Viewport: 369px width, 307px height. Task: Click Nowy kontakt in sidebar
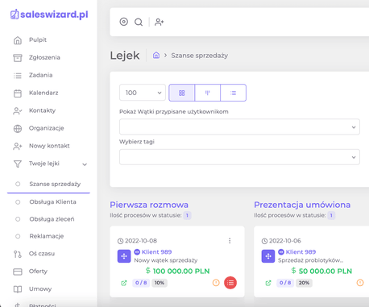point(49,146)
